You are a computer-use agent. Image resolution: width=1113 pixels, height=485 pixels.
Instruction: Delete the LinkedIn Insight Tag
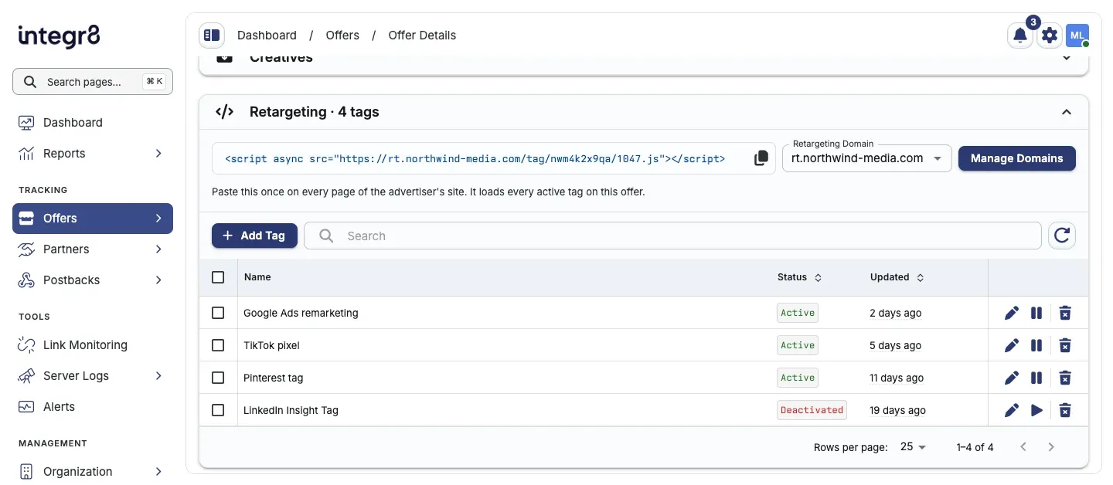click(x=1064, y=410)
